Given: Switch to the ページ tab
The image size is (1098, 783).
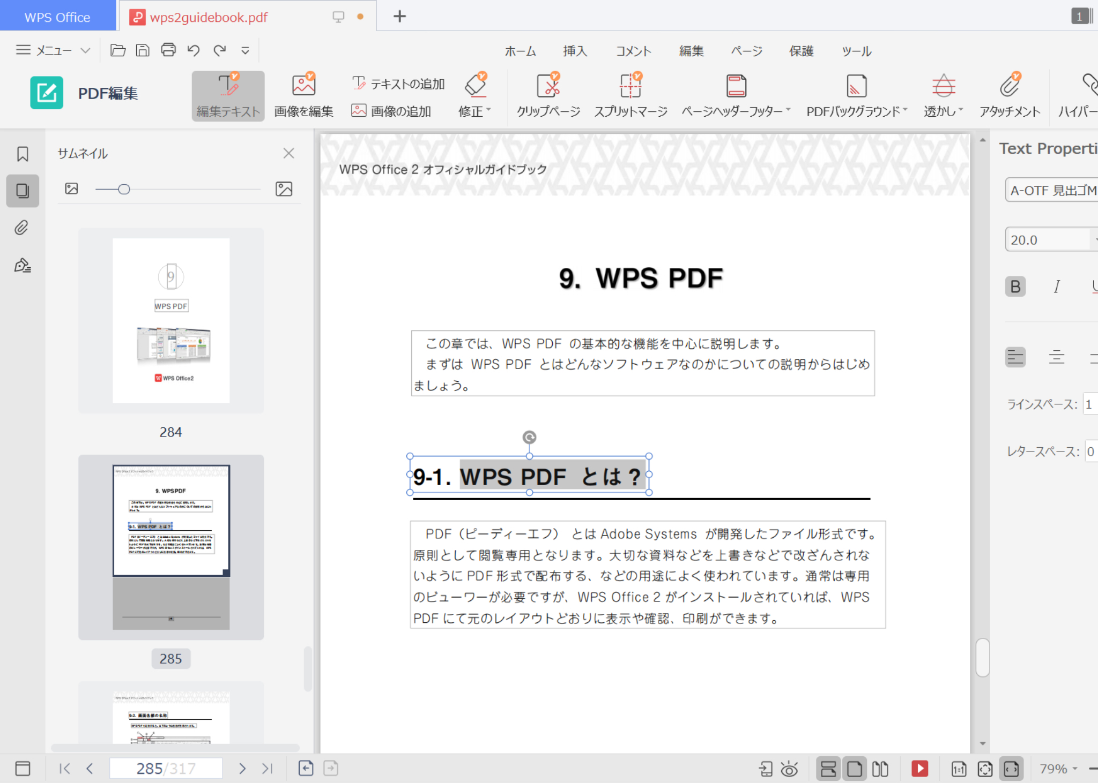Looking at the screenshot, I should tap(746, 51).
